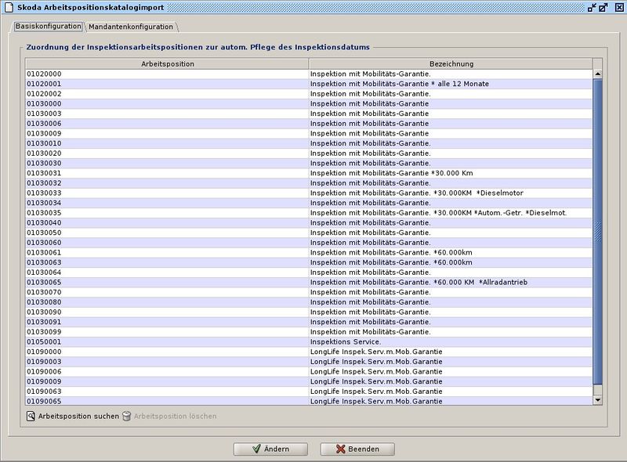Select row 01030061
Screen dimensions: 627x462
click(309, 253)
